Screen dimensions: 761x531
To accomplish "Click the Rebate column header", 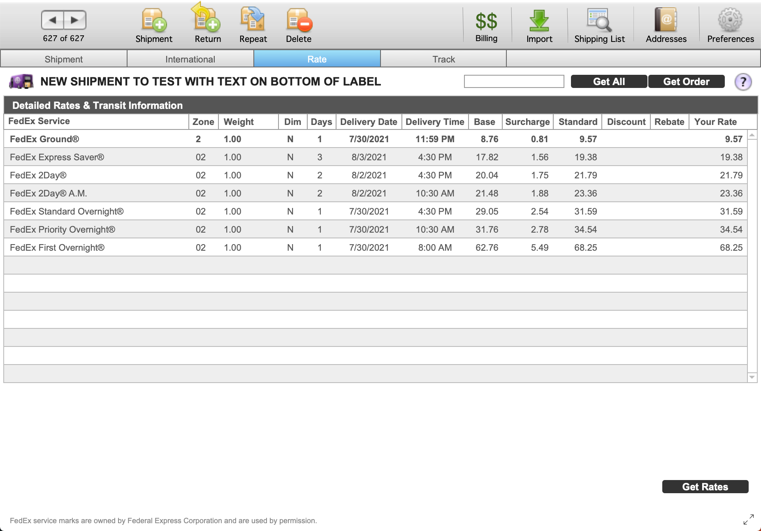I will [669, 122].
